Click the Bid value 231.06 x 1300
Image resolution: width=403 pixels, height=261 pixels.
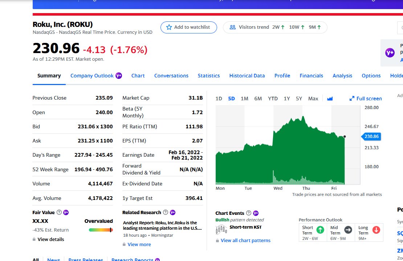tap(95, 127)
